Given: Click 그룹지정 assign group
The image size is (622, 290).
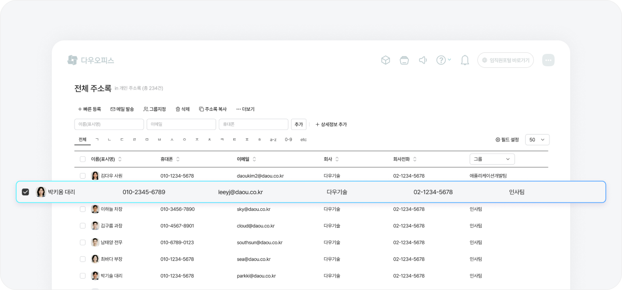Looking at the screenshot, I should click(x=154, y=109).
